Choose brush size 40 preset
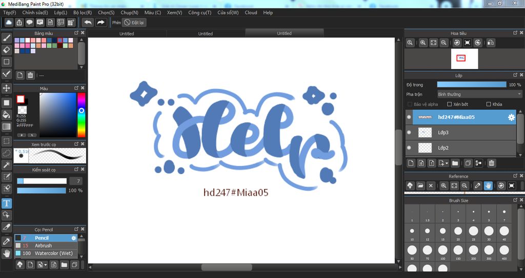The image size is (525, 278). coord(504,232)
